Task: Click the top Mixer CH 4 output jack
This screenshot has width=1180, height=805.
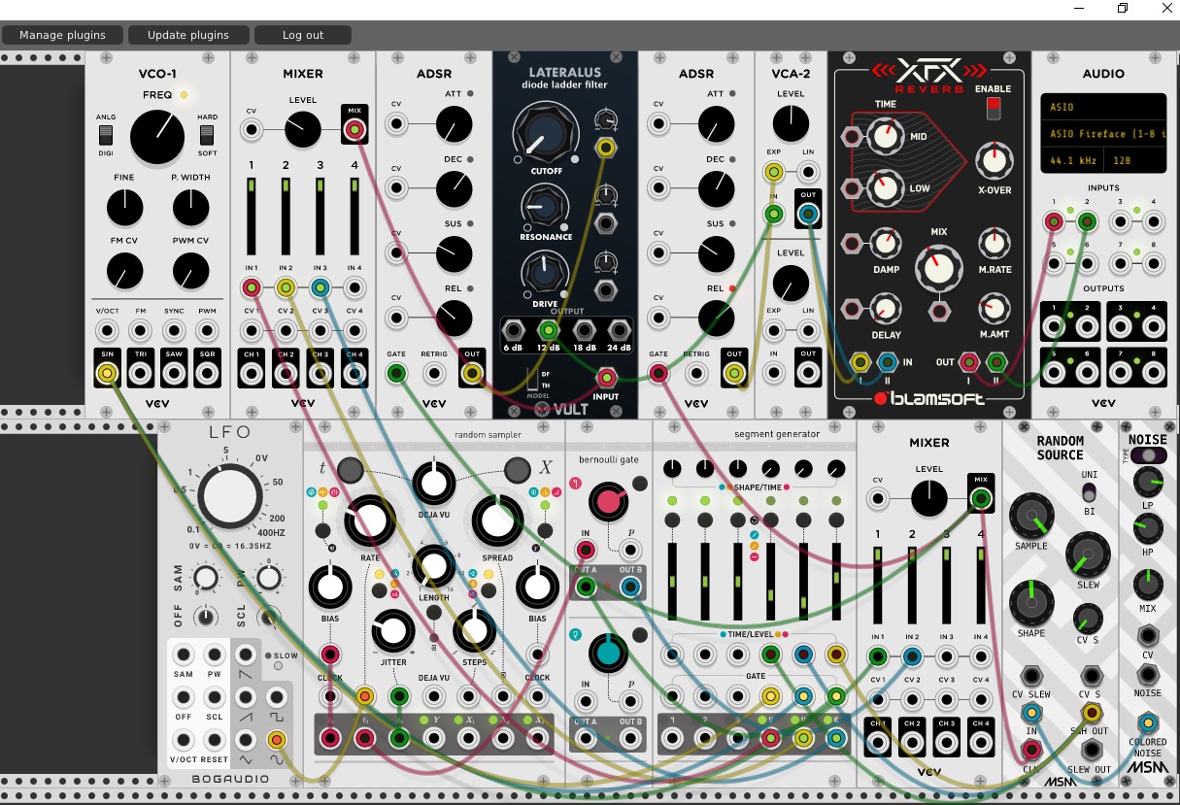Action: click(x=354, y=372)
